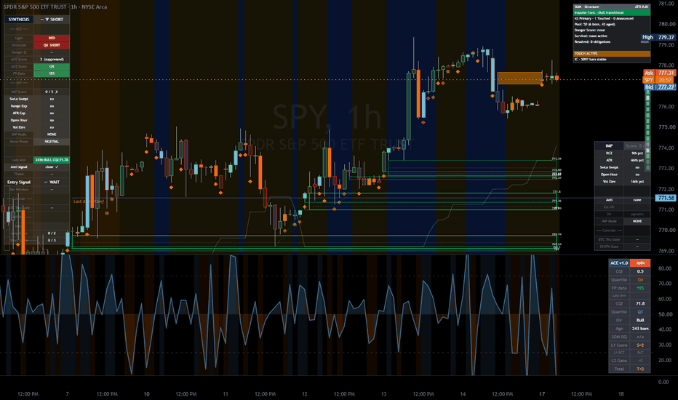Click the ACE v1.0 header cell
Viewport: 678px width, 400px height.
pyautogui.click(x=619, y=263)
